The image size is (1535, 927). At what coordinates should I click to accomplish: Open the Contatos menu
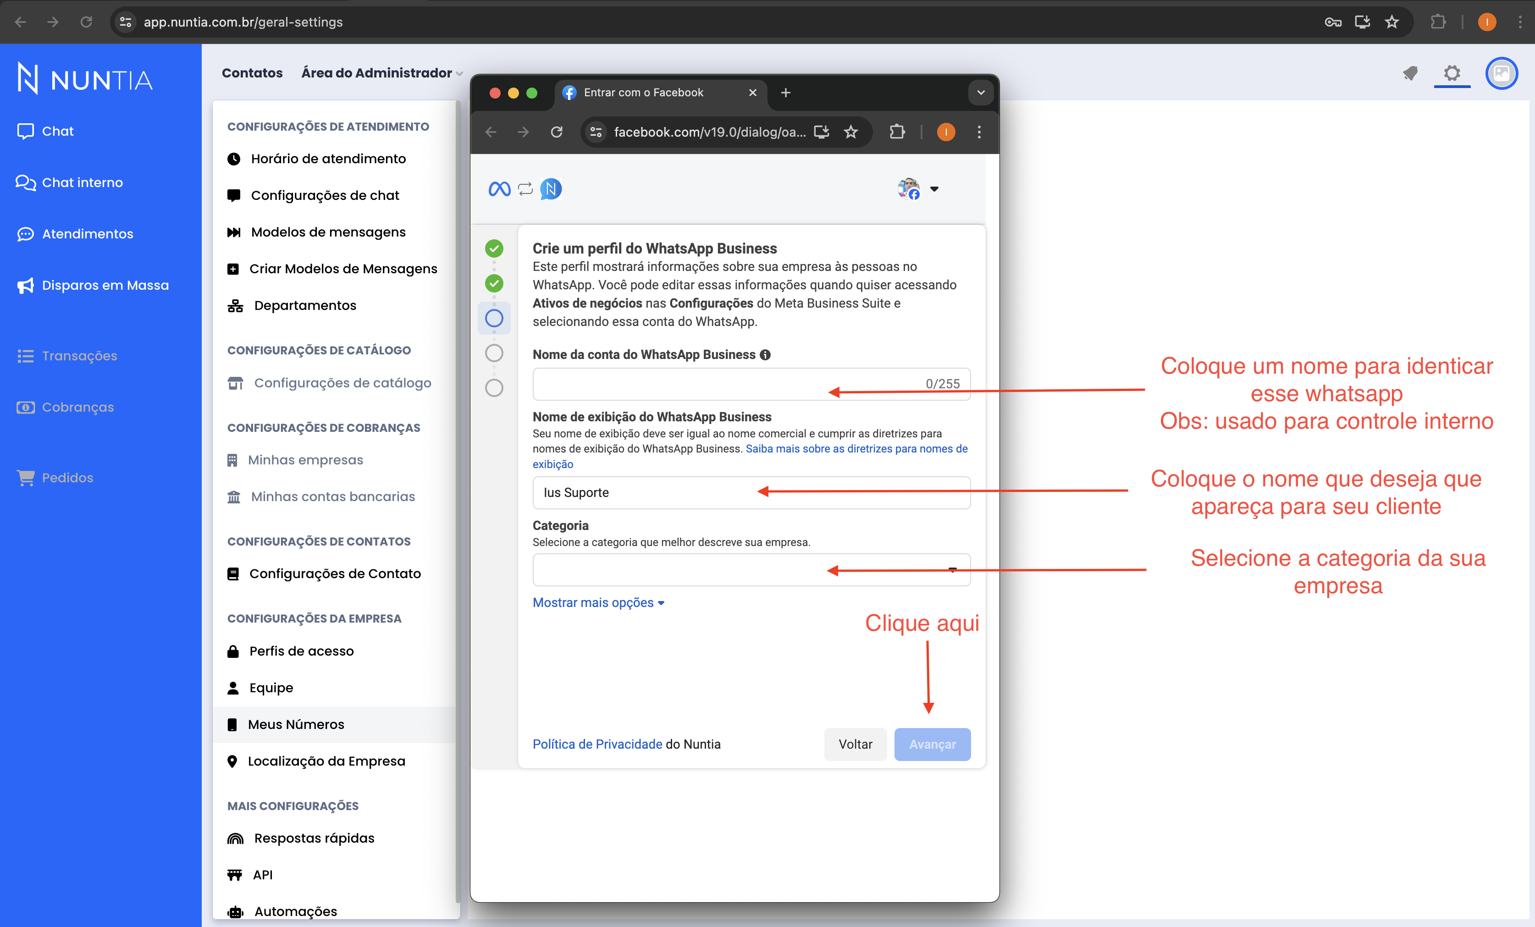pos(252,73)
